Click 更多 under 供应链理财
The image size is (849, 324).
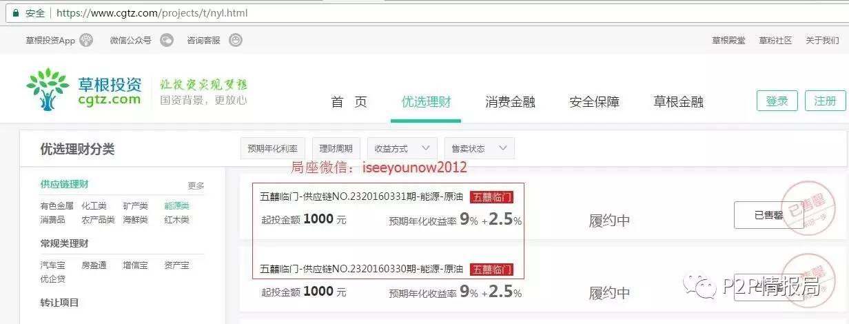pos(196,185)
